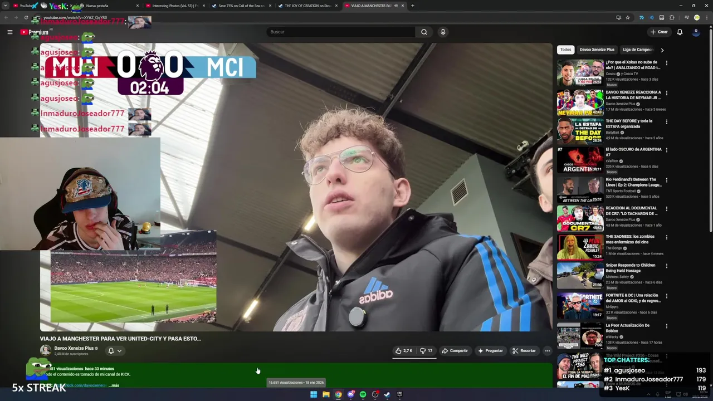Open REACCION AL DOCUMENTAL DE CR7 video title

[x=632, y=211]
